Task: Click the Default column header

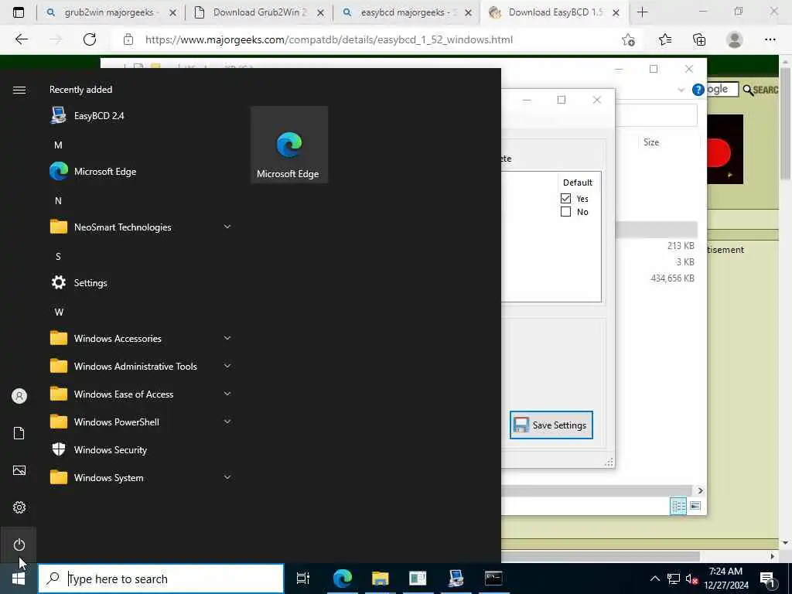Action: coord(577,183)
